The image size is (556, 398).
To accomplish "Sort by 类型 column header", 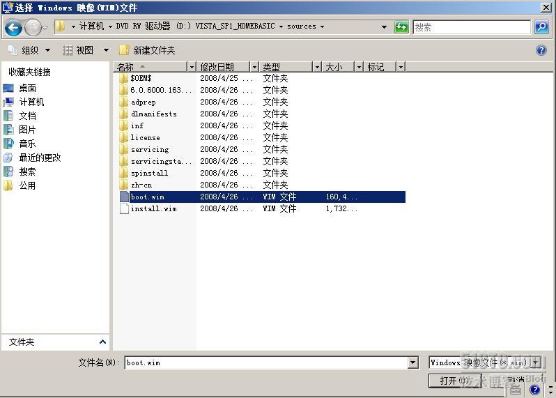I will point(286,67).
